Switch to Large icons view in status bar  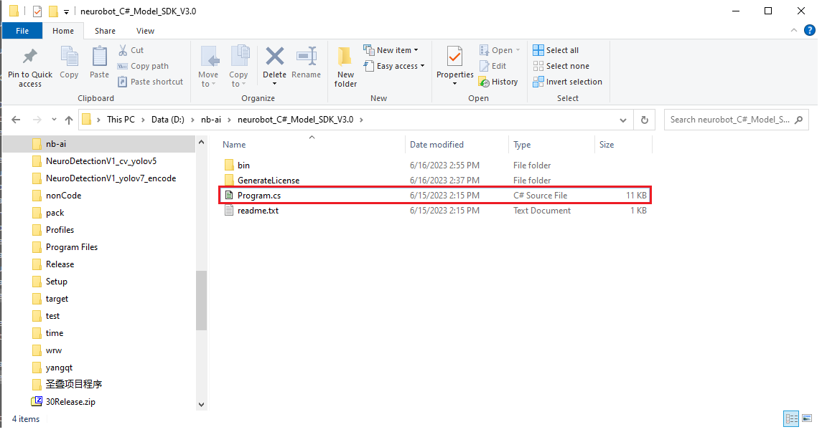tap(807, 418)
